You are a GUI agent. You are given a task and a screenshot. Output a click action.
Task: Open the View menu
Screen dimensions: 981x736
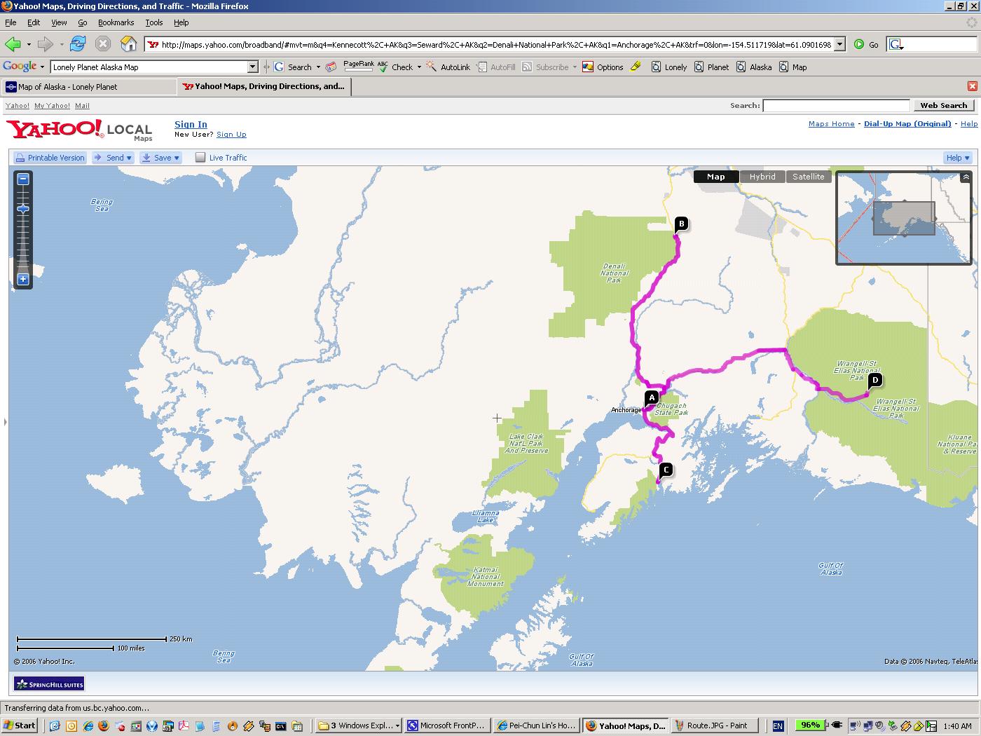59,22
